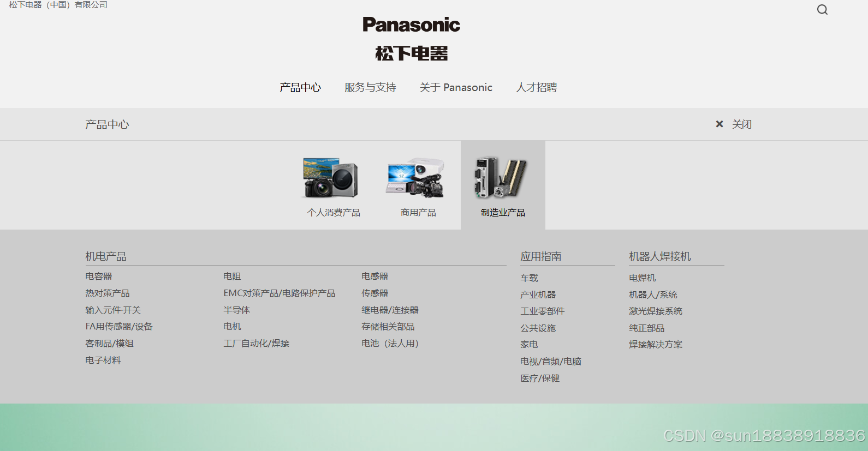Open EMC对策产品/电路保护产品 link

point(280,293)
